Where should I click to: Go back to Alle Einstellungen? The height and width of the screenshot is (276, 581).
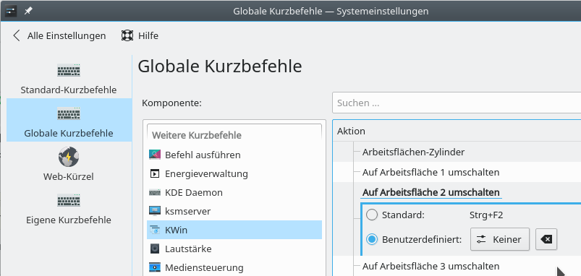59,35
